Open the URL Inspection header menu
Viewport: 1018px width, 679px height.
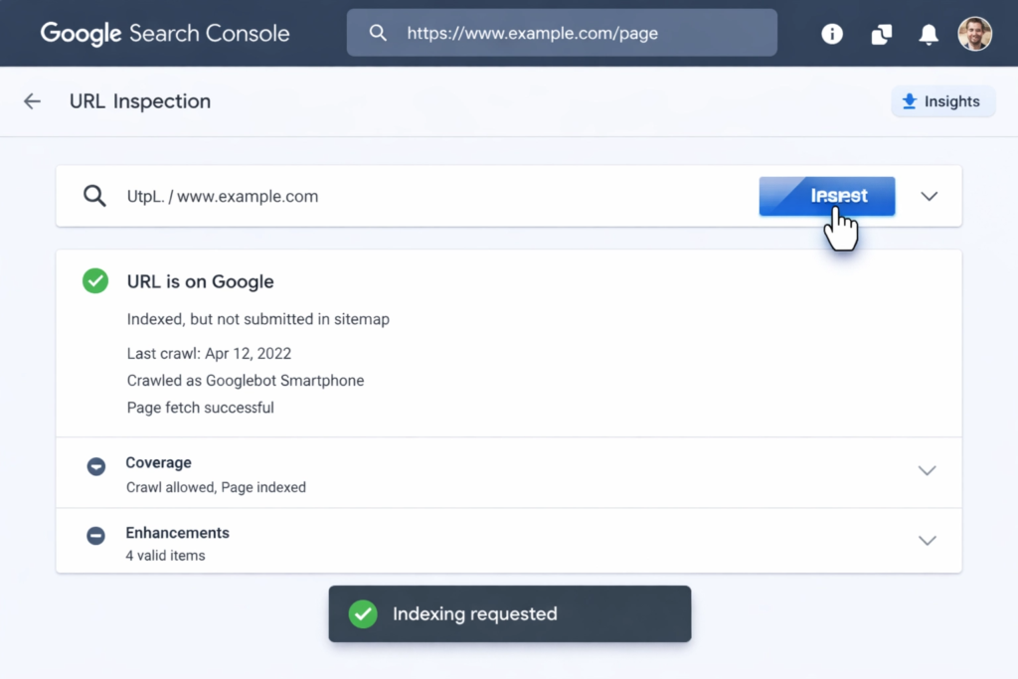(139, 100)
